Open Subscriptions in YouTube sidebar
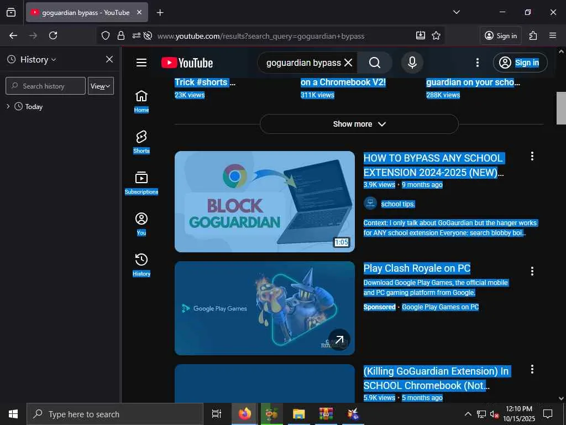Screen dimensions: 566x425 point(141,183)
